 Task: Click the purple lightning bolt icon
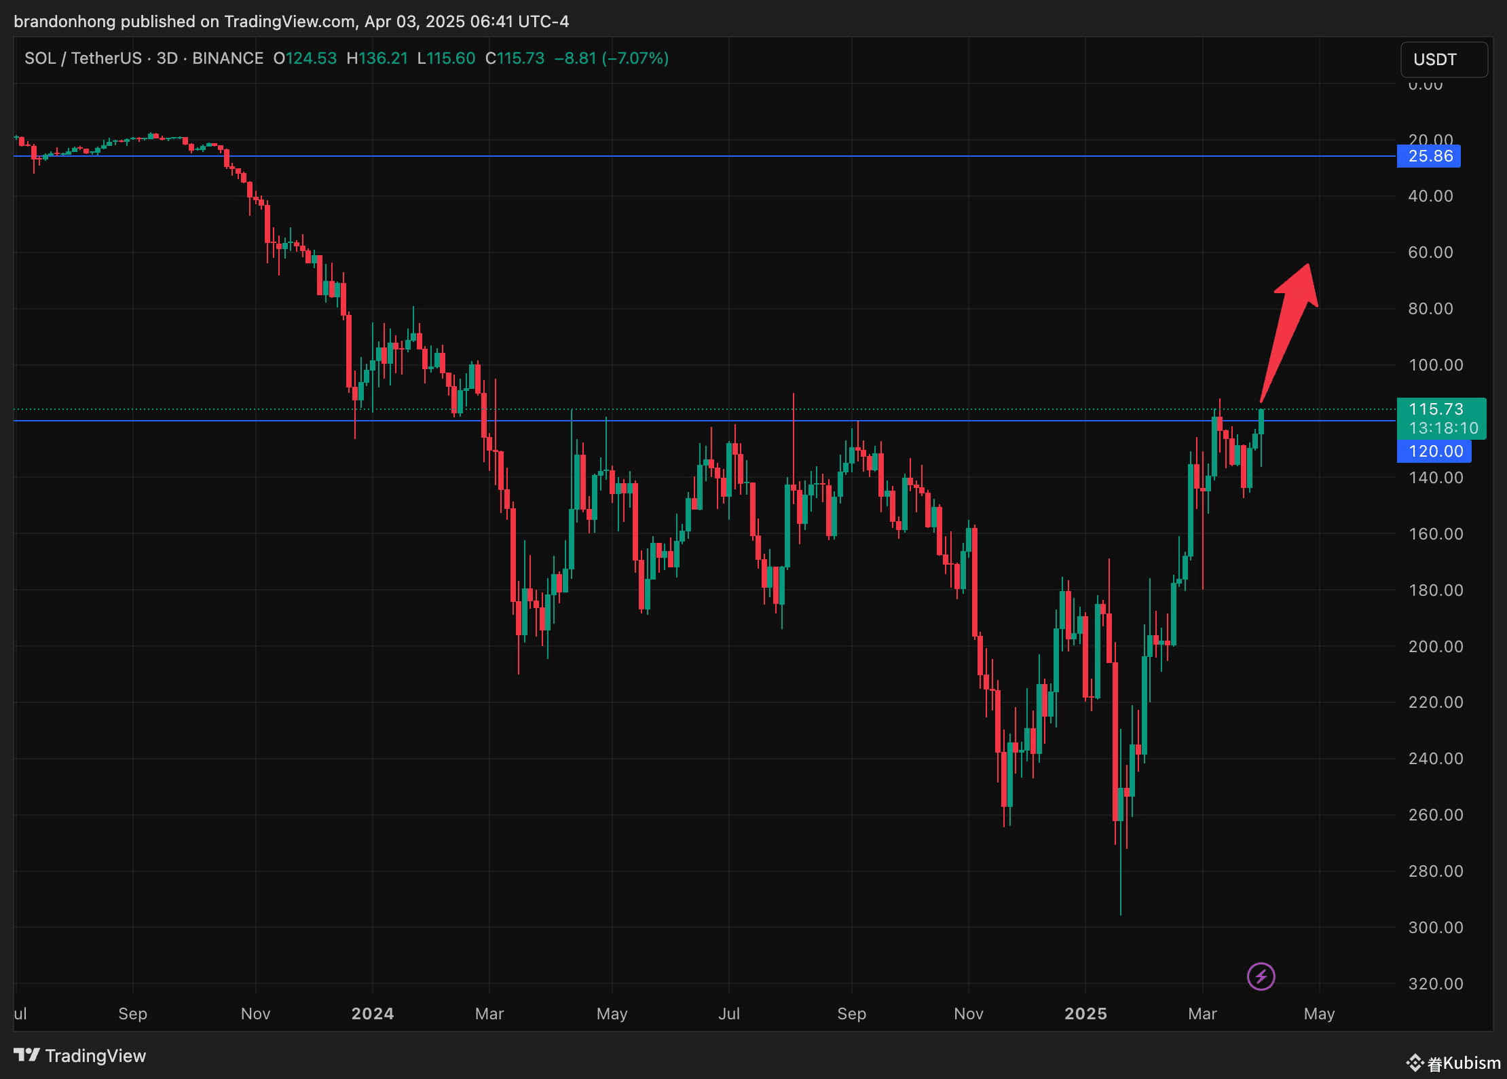point(1261,977)
